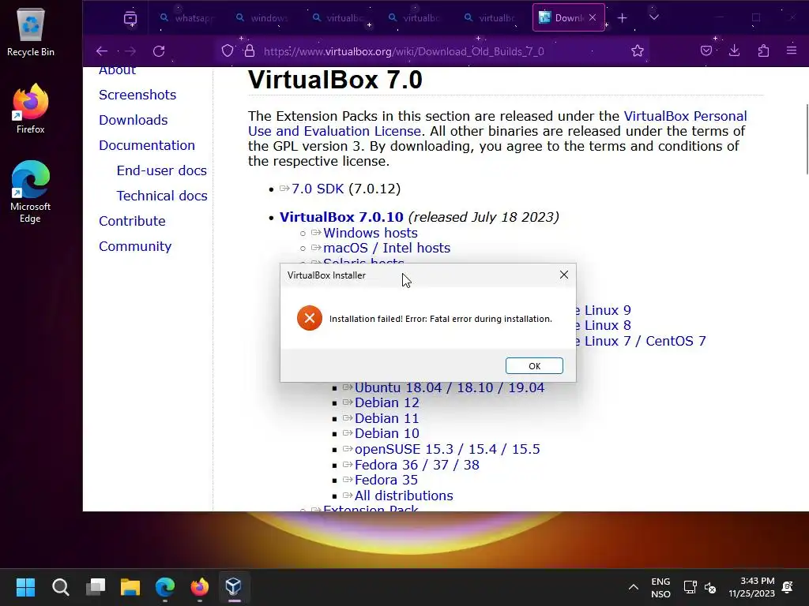809x606 pixels.
Task: Switch to the windows search tab
Action: (262, 18)
